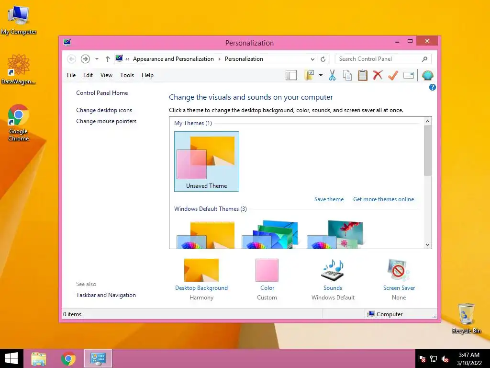Open the Tools menu

127,75
